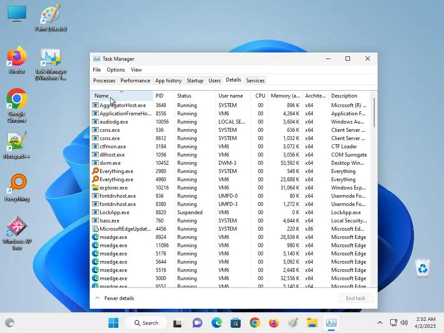Image resolution: width=444 pixels, height=333 pixels.
Task: Click the Task Manager taskbar icon
Action: coord(331,323)
